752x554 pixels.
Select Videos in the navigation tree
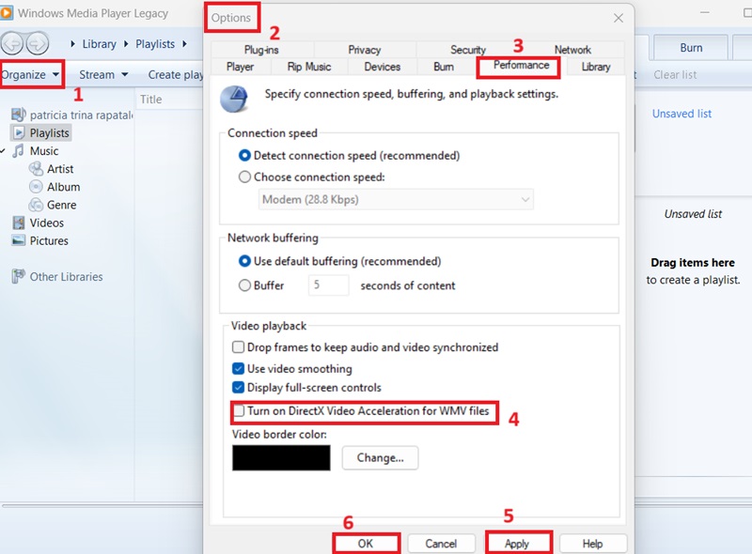click(46, 223)
